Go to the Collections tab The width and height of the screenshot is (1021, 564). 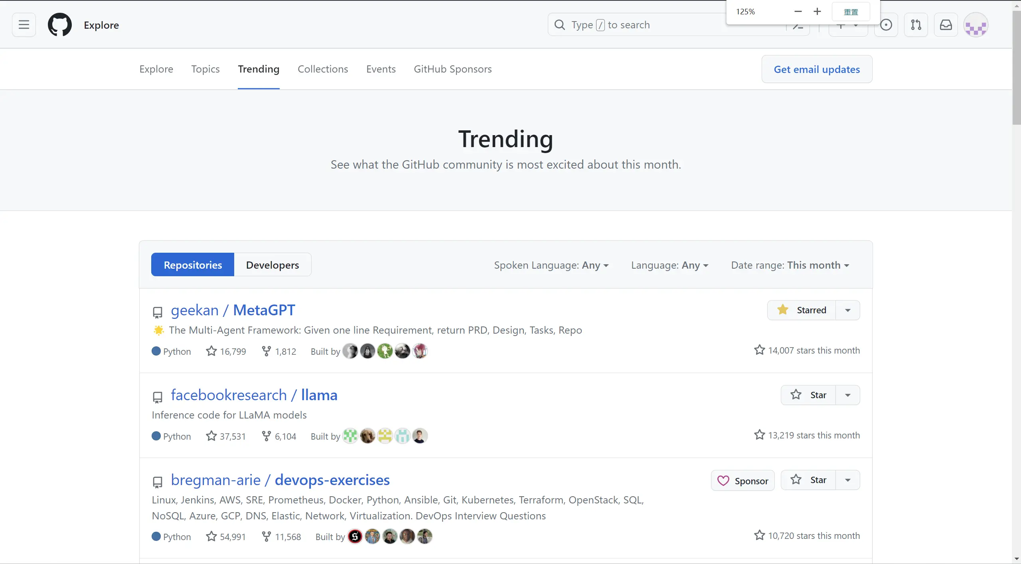[x=323, y=69]
